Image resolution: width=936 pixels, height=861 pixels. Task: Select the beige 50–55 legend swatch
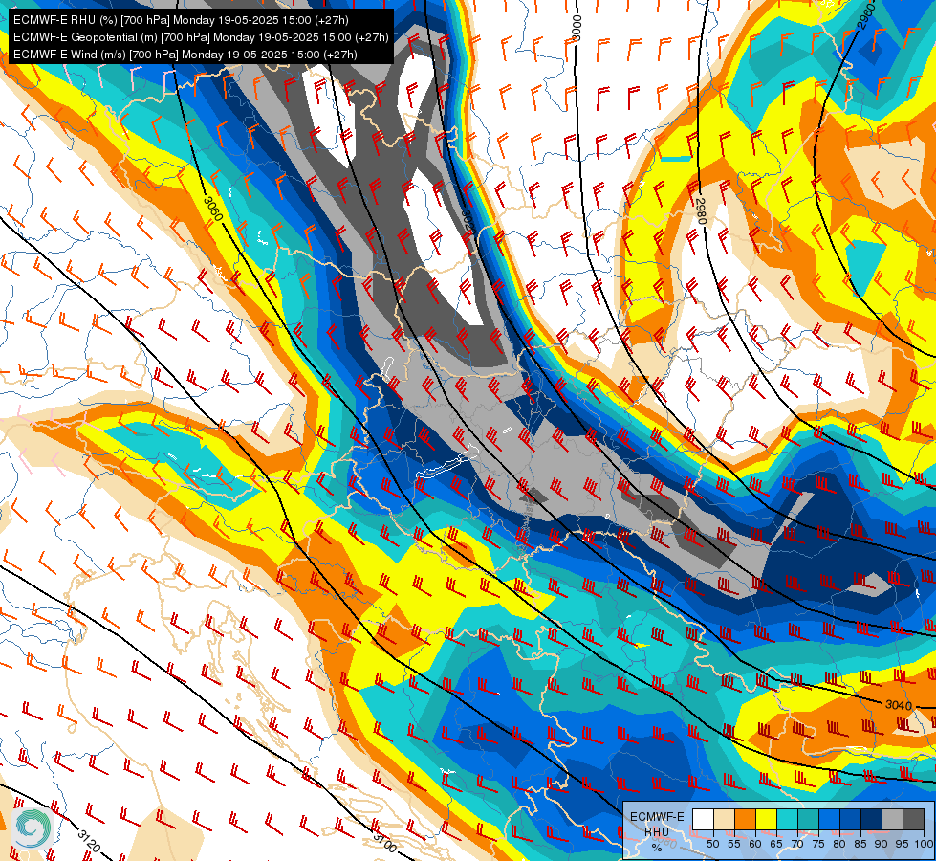pyautogui.click(x=724, y=819)
